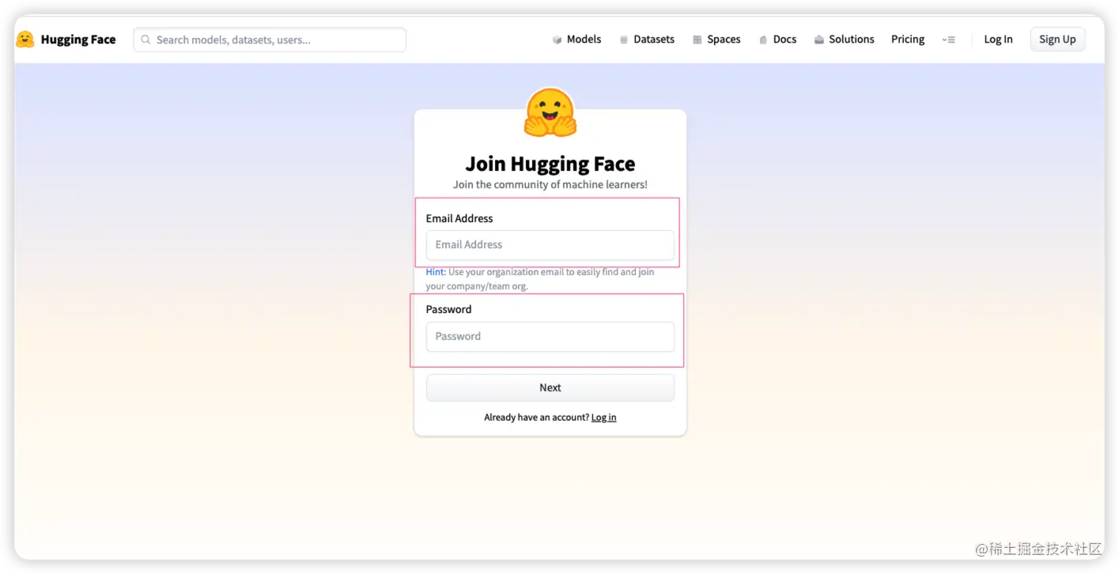Click the Sign Up button
The image size is (1119, 574).
[1057, 40]
